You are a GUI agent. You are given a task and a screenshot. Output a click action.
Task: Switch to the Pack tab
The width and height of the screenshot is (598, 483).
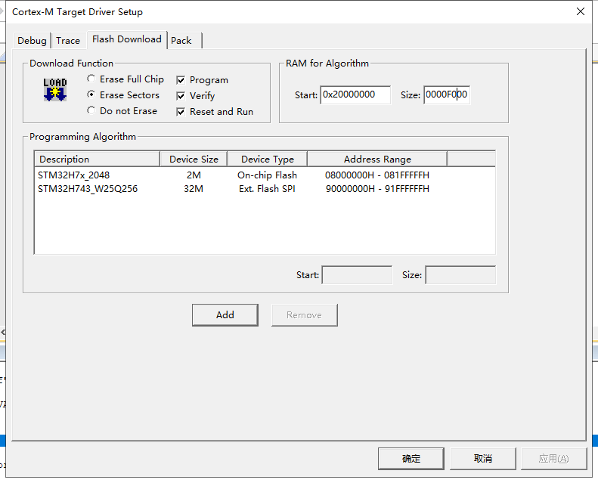[x=181, y=41]
